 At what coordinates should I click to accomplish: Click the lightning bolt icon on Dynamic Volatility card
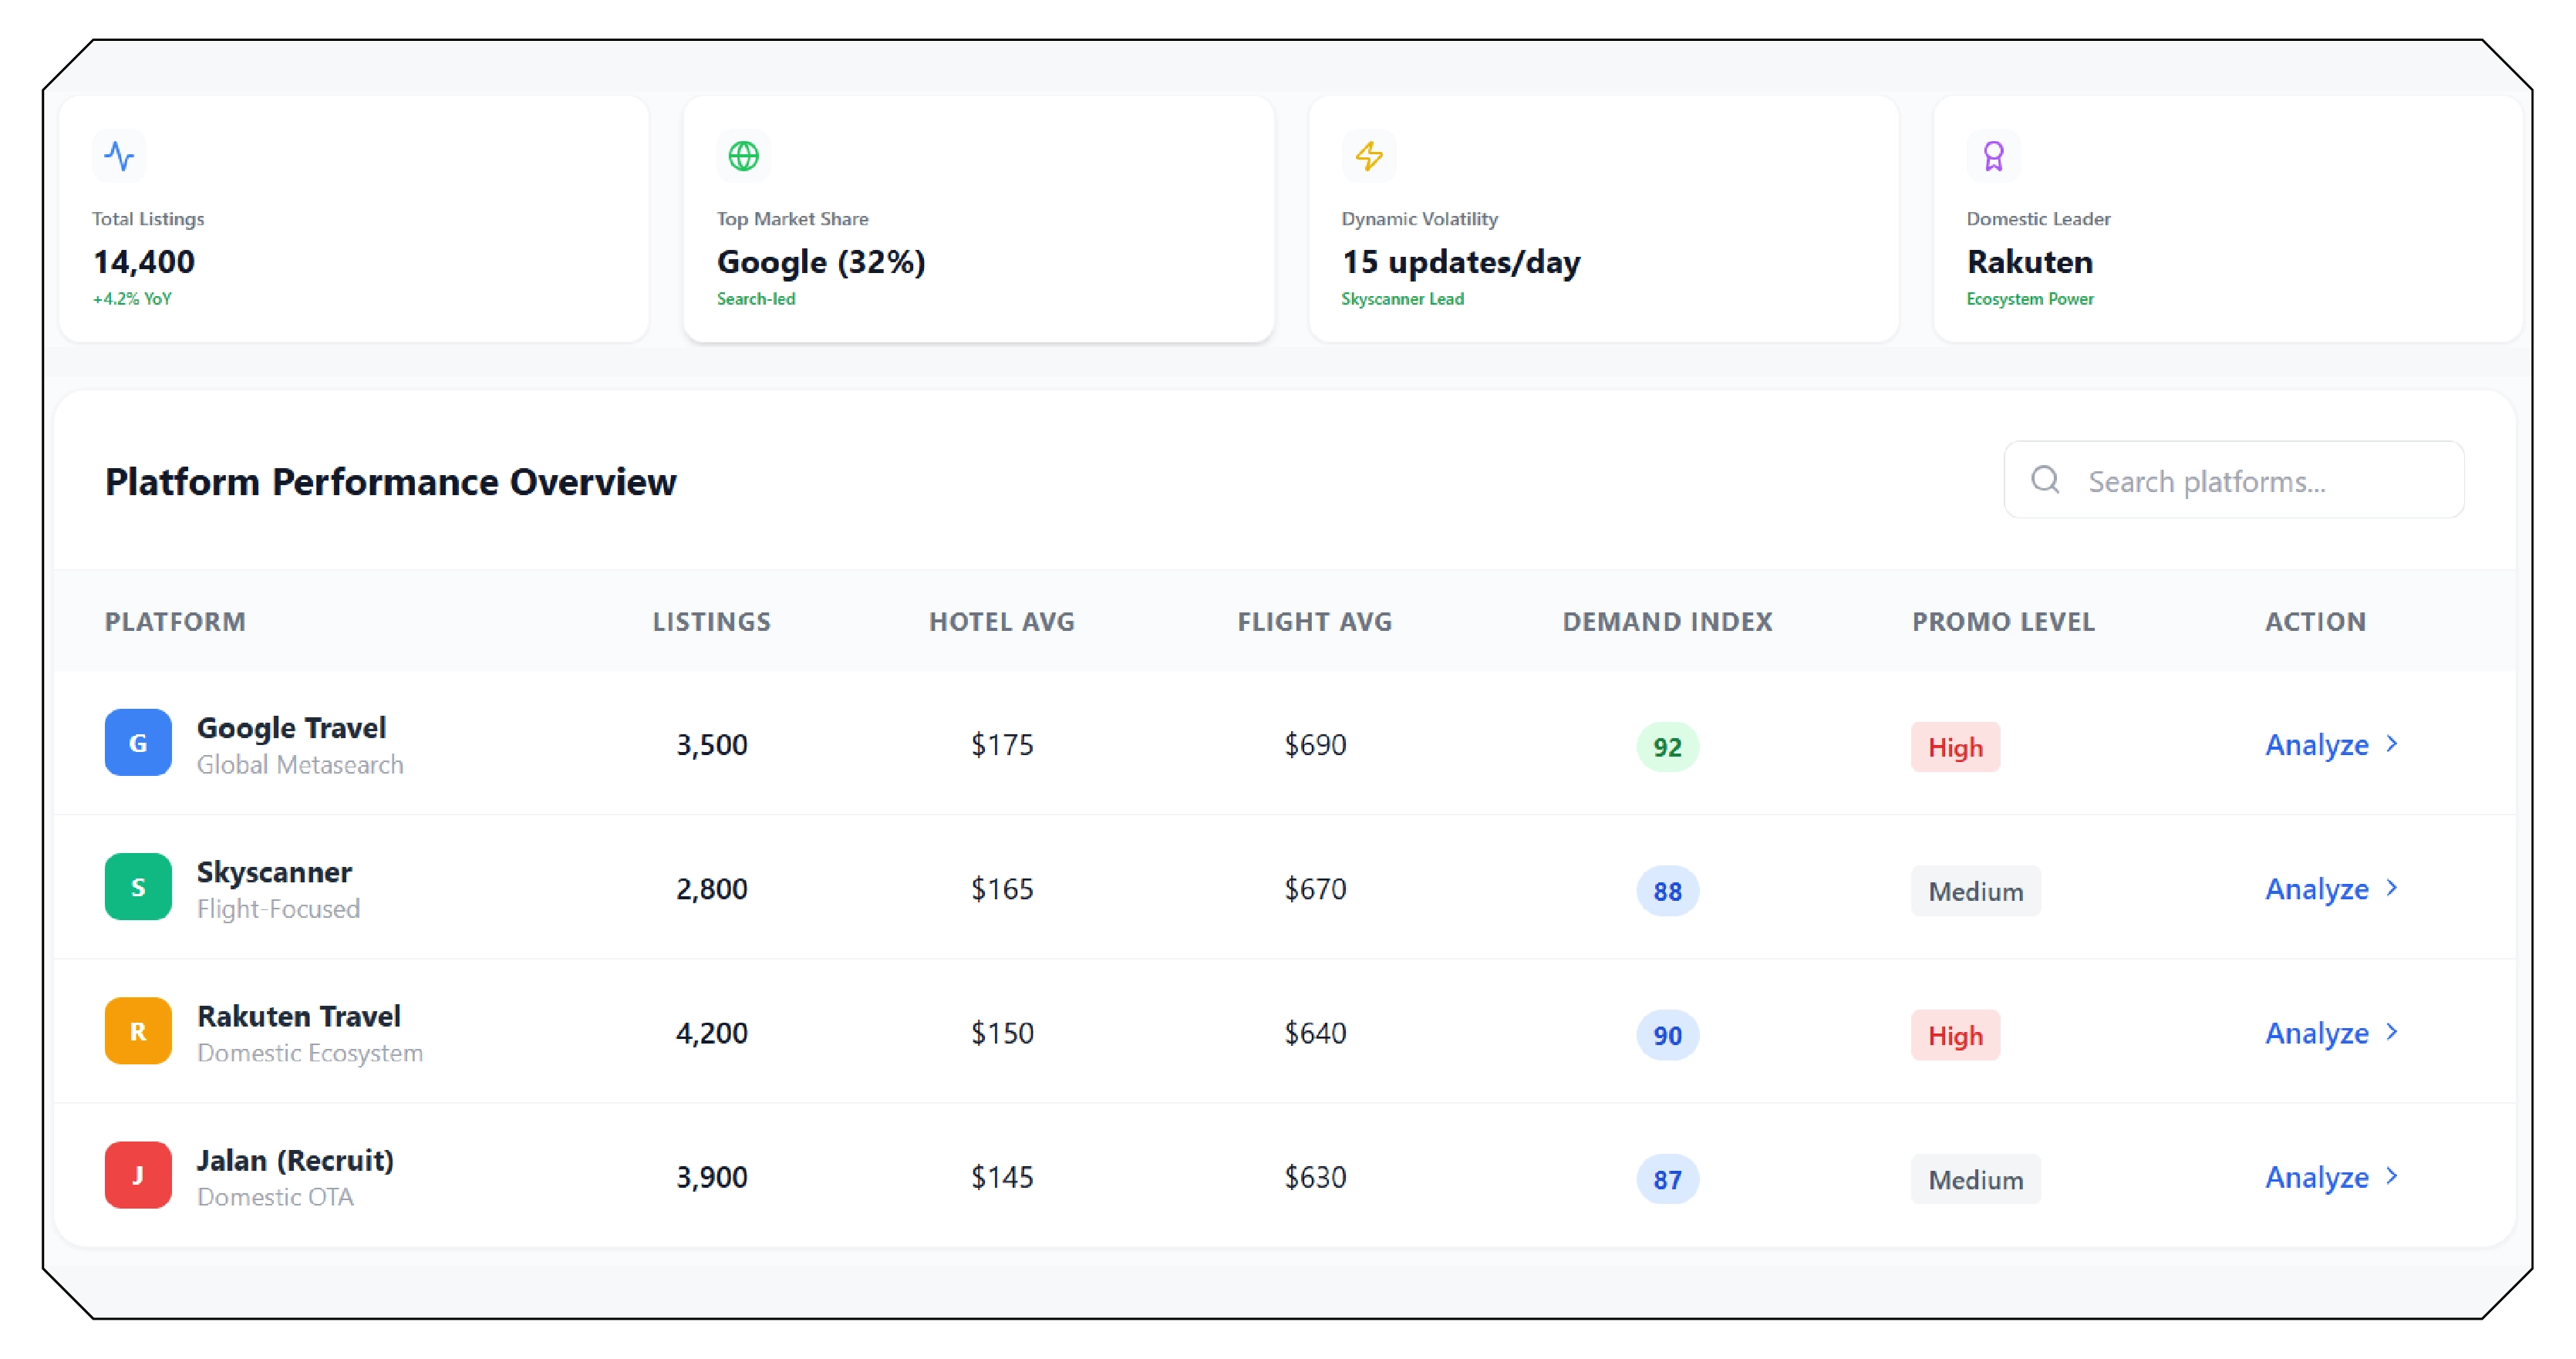[1368, 156]
